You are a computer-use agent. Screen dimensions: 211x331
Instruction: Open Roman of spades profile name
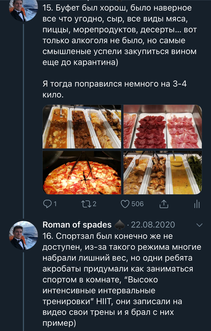(x=77, y=225)
